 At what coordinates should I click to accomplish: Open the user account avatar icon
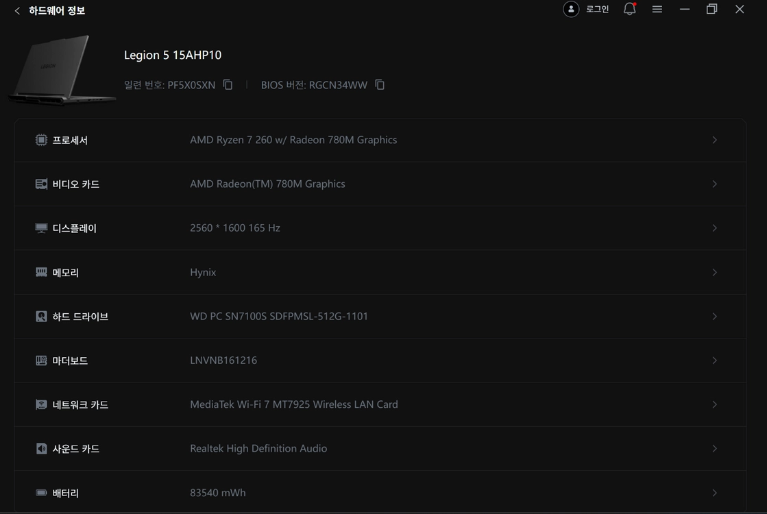[571, 10]
